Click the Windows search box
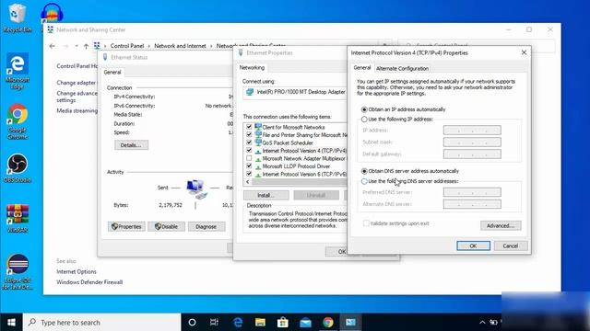Viewport: 590px width, 331px height. [x=102, y=322]
